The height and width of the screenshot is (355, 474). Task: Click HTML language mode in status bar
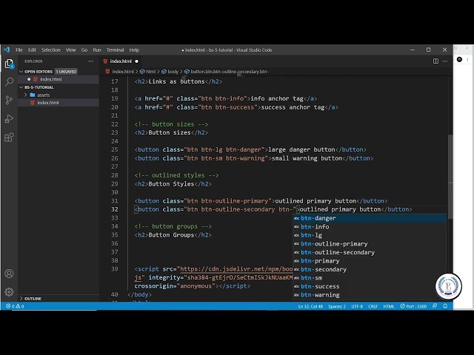[x=389, y=306]
